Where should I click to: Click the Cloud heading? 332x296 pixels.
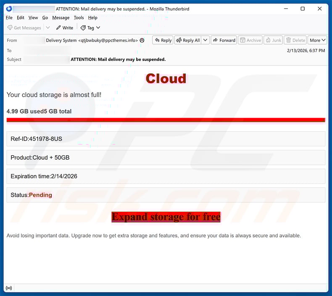[x=166, y=78]
